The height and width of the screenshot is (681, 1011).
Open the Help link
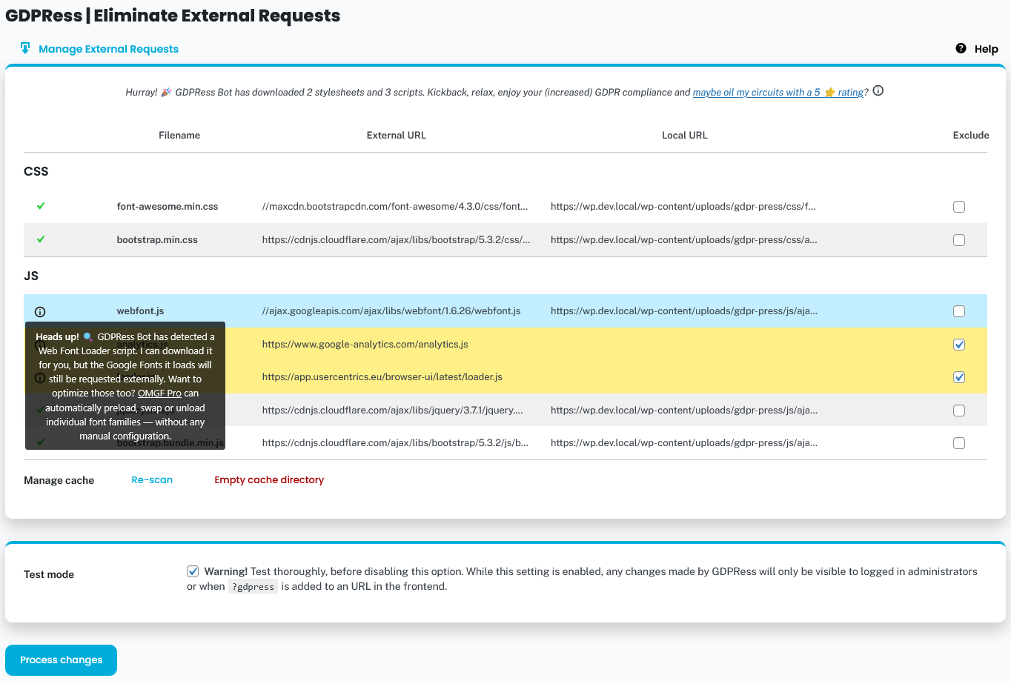tap(986, 49)
